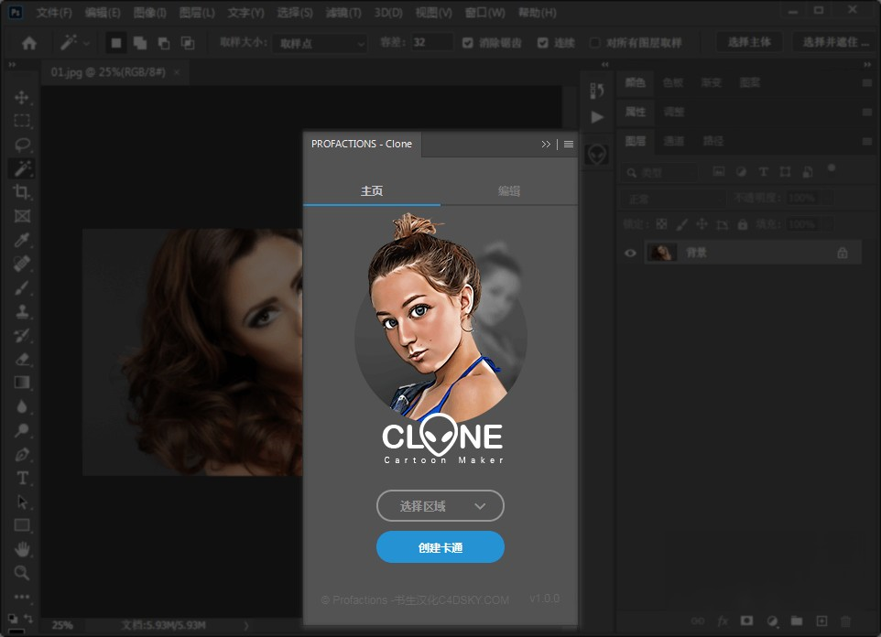Open the 取样大小 sample size dropdown
881x637 pixels.
point(320,43)
